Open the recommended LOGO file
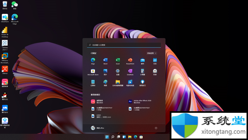This screenshot has height=140, width=248. (101, 116)
